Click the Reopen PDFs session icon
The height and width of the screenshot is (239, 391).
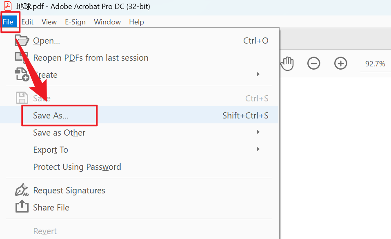pos(22,57)
